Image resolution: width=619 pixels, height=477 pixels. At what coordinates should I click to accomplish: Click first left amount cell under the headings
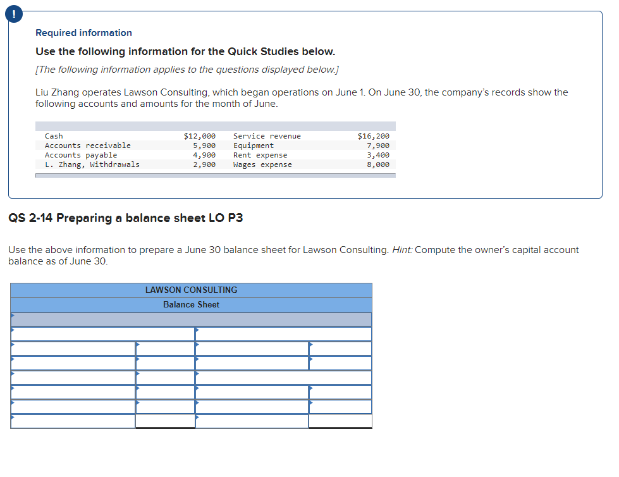(x=166, y=349)
